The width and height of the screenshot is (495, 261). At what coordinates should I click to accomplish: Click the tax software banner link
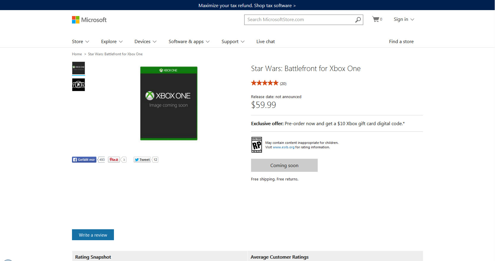(x=247, y=5)
